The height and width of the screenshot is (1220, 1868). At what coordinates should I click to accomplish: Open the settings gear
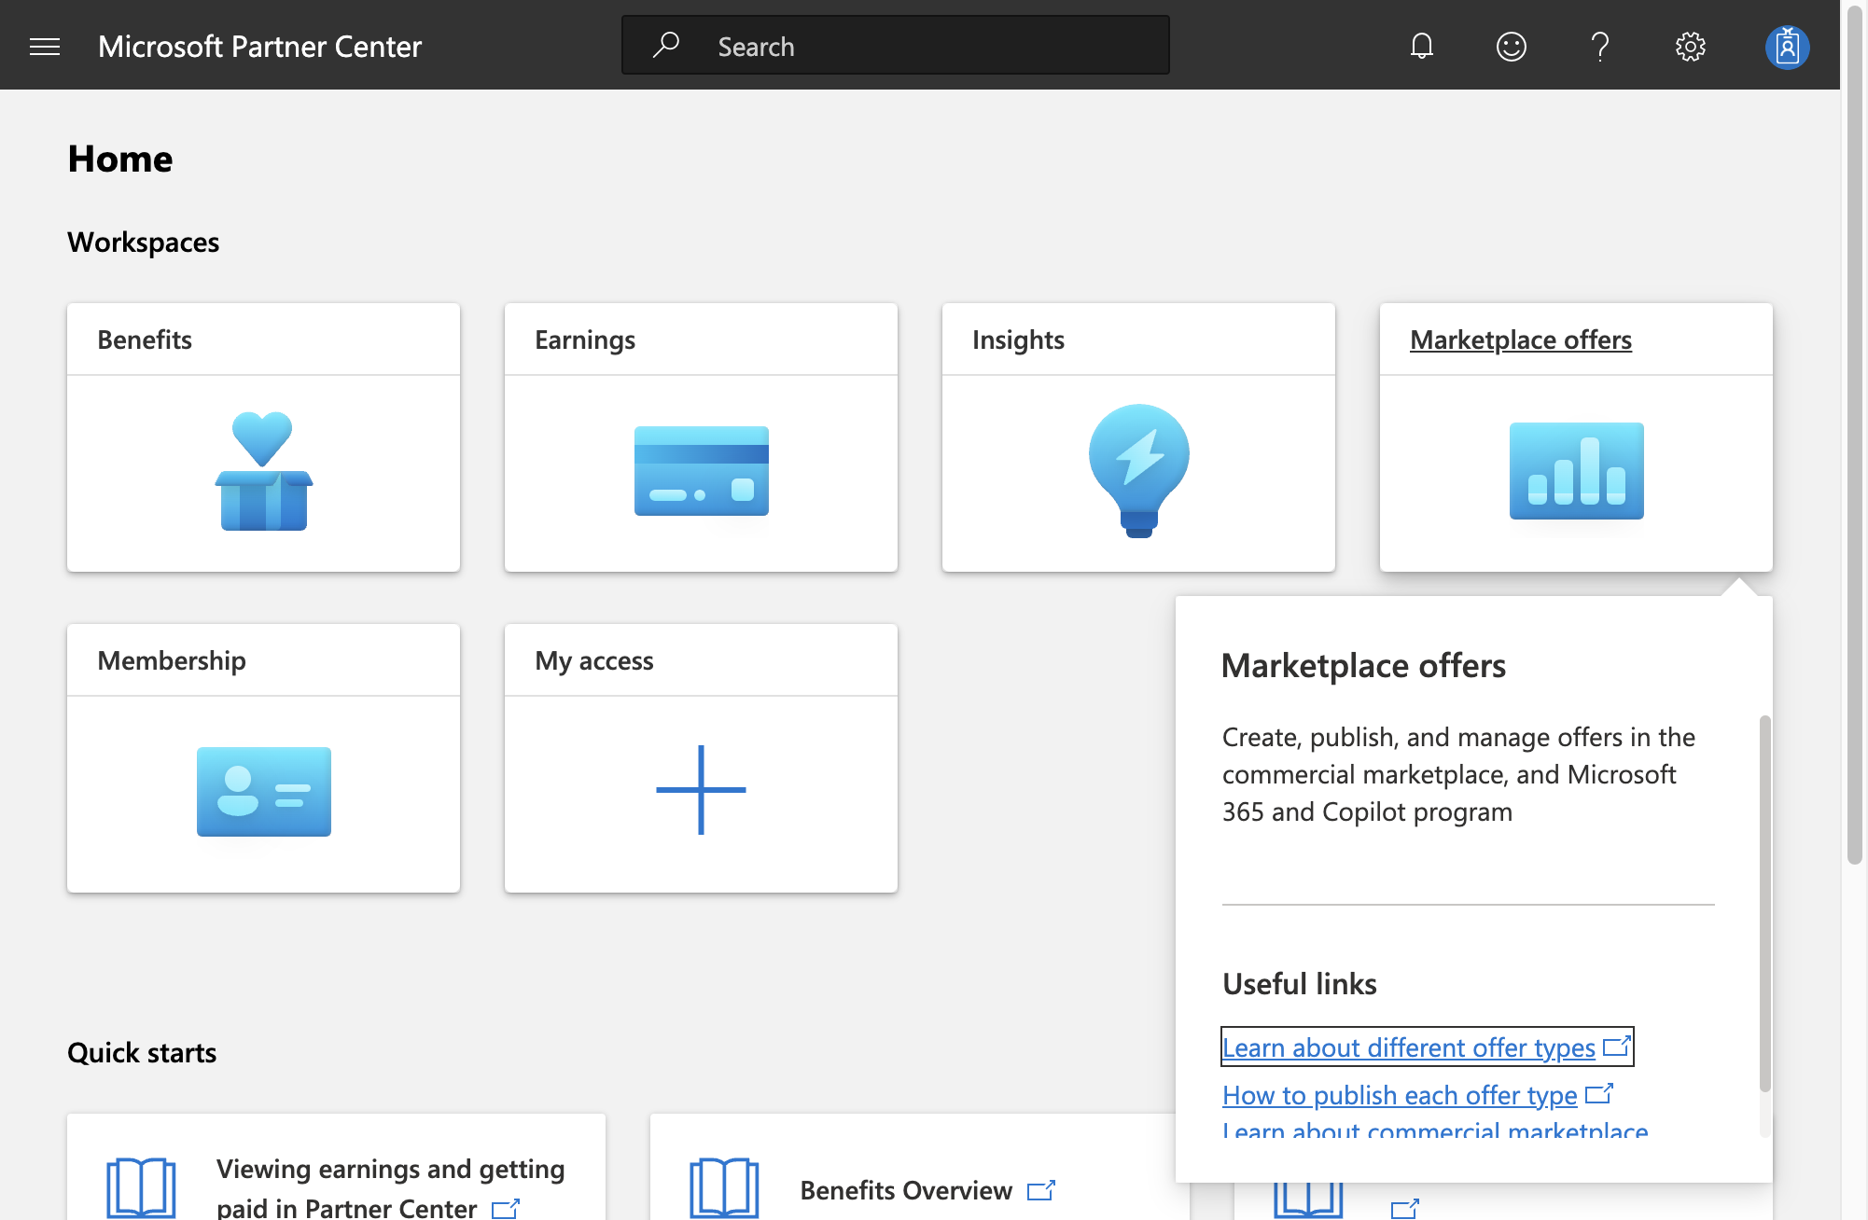(1690, 47)
